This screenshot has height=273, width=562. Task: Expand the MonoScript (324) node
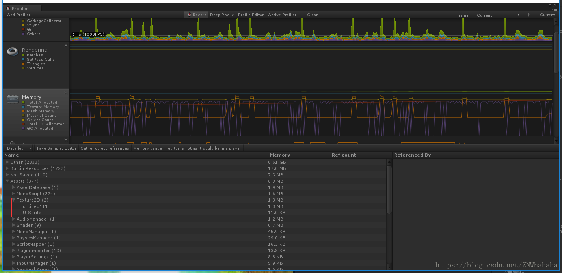point(14,194)
